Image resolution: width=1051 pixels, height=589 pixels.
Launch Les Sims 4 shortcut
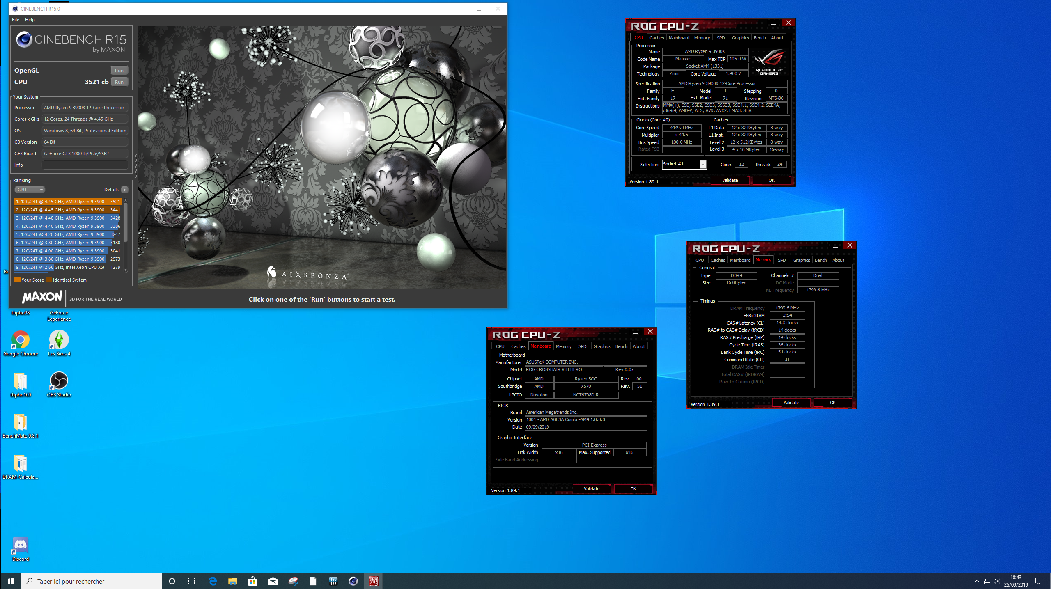(59, 343)
